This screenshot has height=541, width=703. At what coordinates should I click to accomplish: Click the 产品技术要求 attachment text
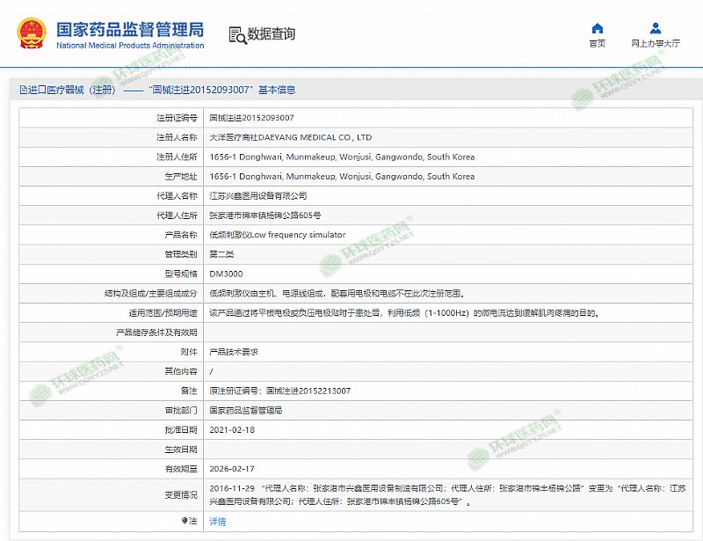[x=234, y=351]
